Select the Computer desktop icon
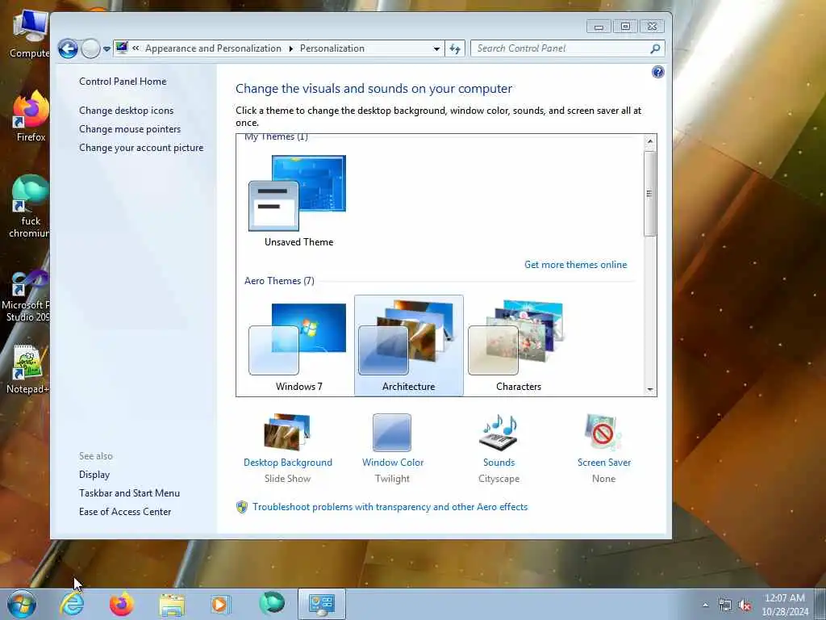Screen dimensions: 826x620 [x=29, y=34]
